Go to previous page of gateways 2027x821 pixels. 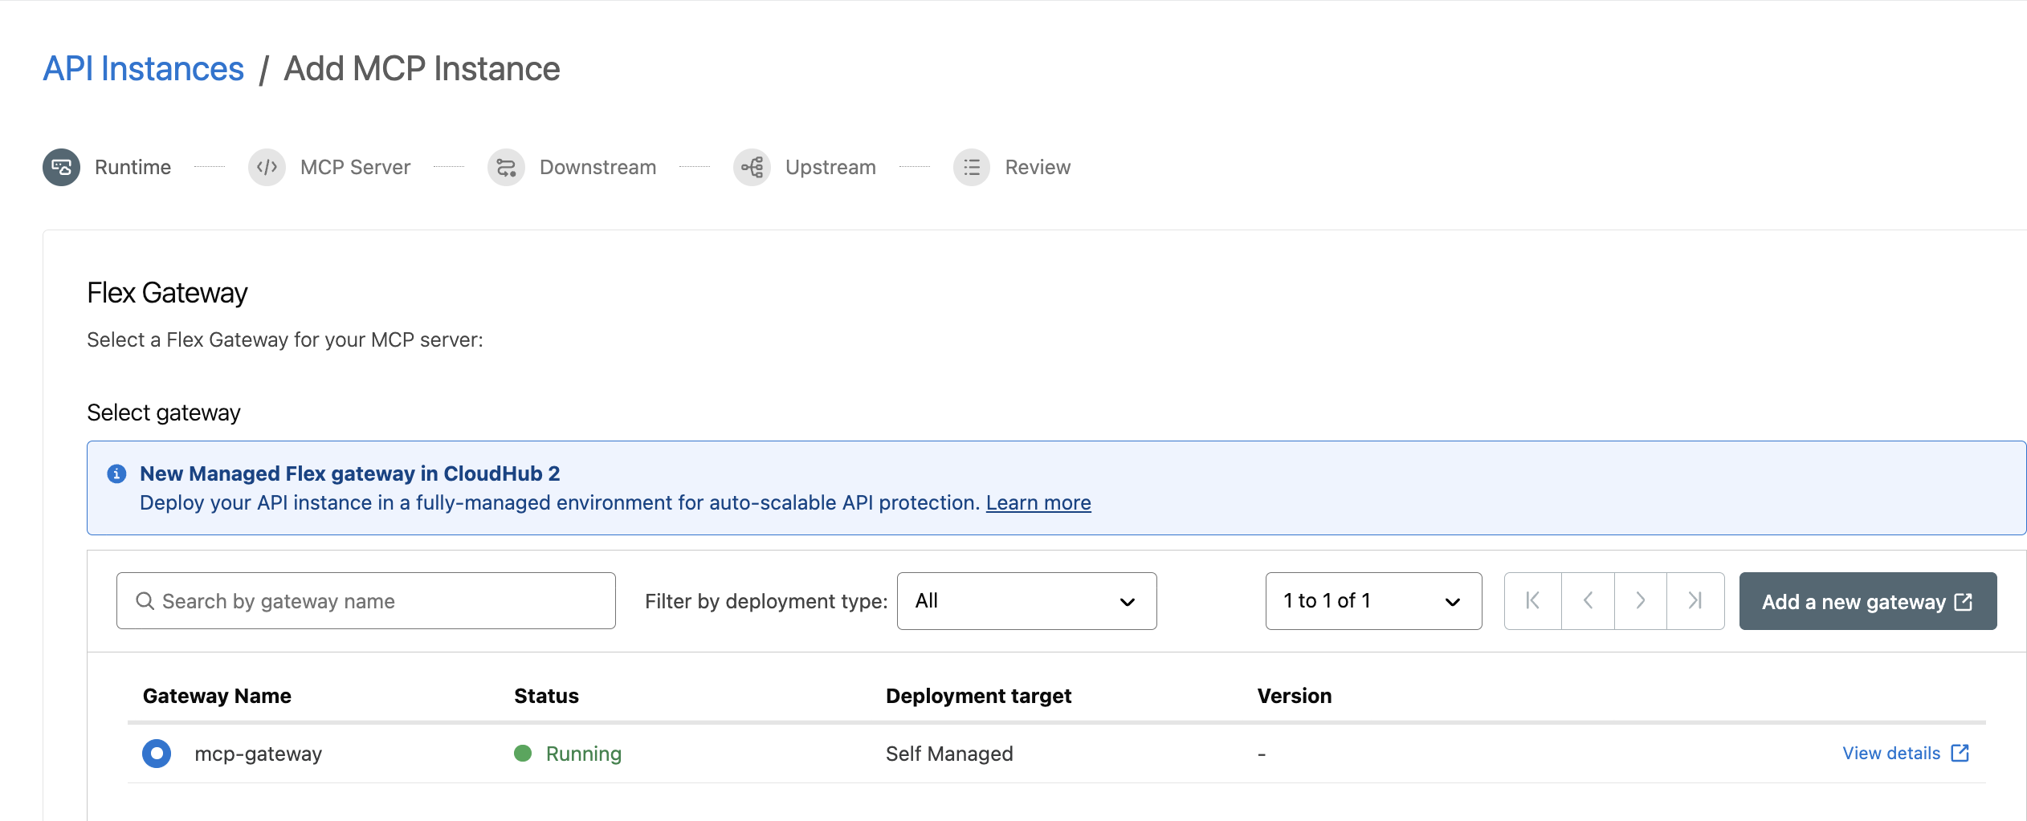tap(1588, 600)
